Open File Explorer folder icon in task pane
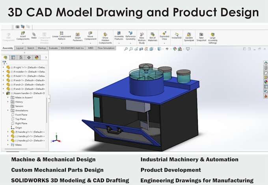Image resolution: width=268 pixels, height=185 pixels. [266, 73]
